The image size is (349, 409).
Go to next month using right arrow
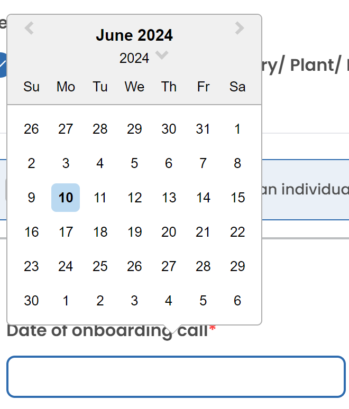point(240,28)
